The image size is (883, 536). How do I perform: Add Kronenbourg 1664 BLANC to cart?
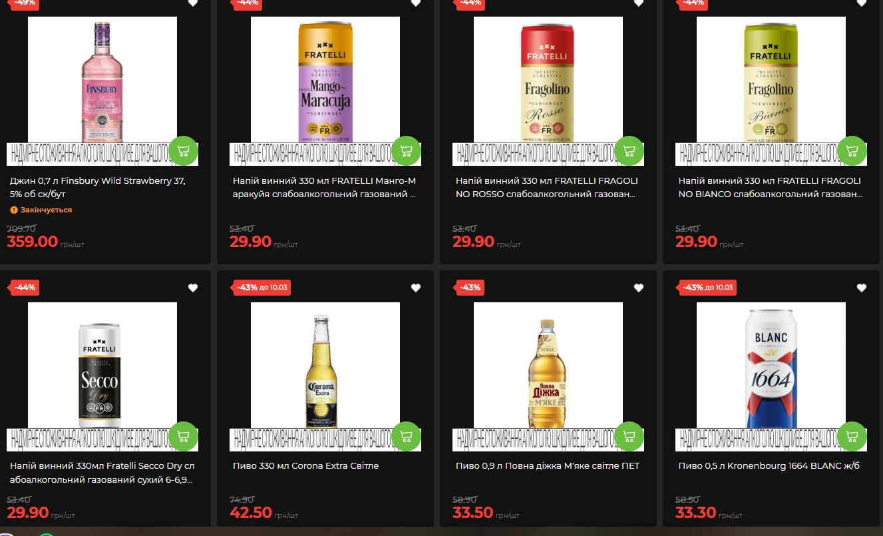(x=852, y=436)
